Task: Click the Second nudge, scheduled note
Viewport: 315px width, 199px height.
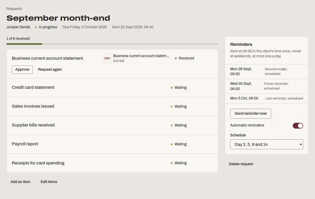Action: coord(276,71)
